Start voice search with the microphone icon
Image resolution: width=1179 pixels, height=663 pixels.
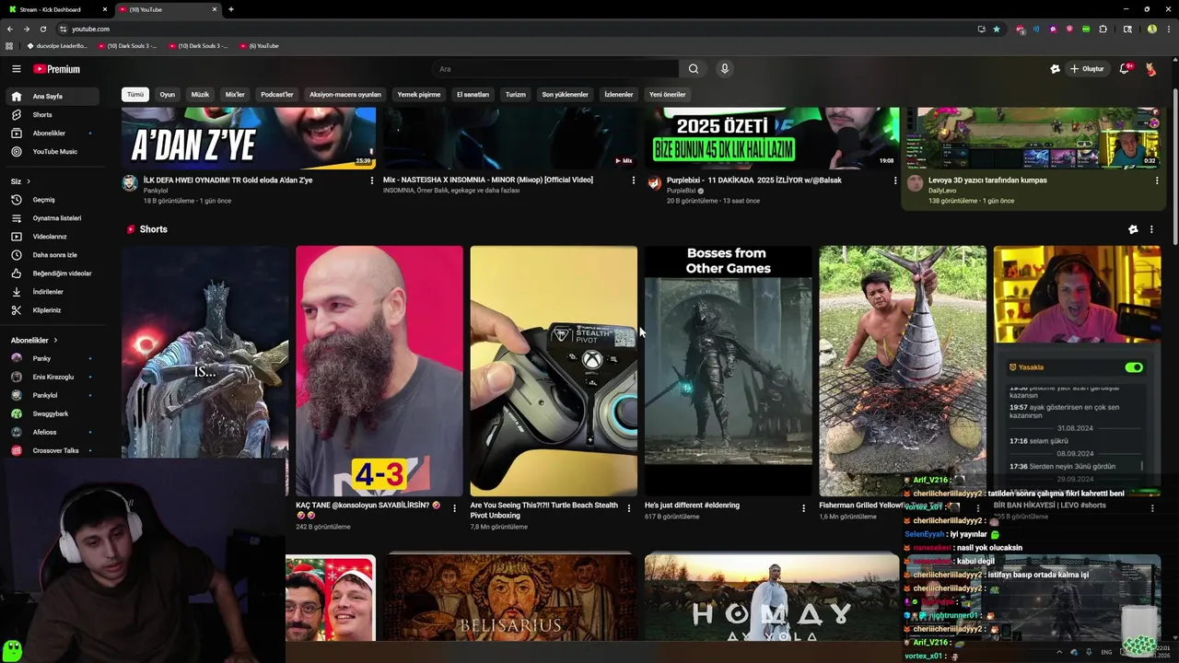(x=725, y=69)
